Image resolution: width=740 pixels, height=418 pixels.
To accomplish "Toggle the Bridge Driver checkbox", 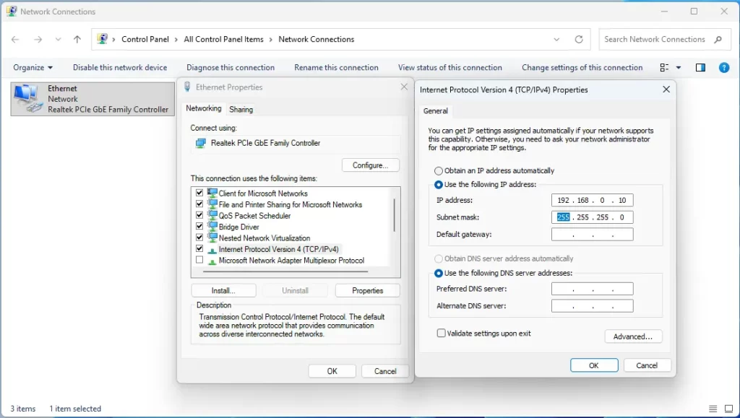I will pyautogui.click(x=199, y=227).
